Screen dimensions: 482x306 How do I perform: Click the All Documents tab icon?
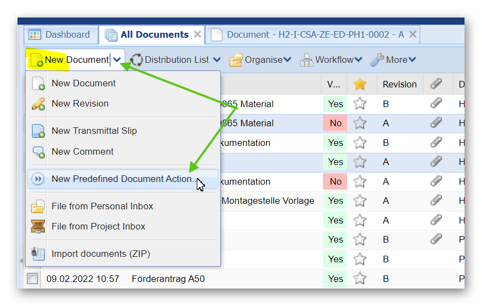pos(111,35)
